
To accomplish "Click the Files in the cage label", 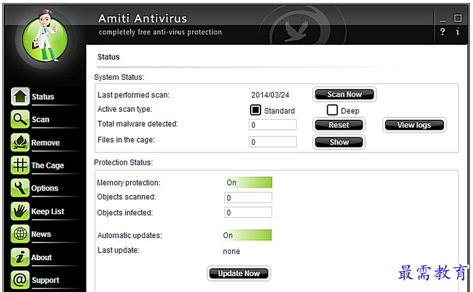I will click(x=126, y=140).
